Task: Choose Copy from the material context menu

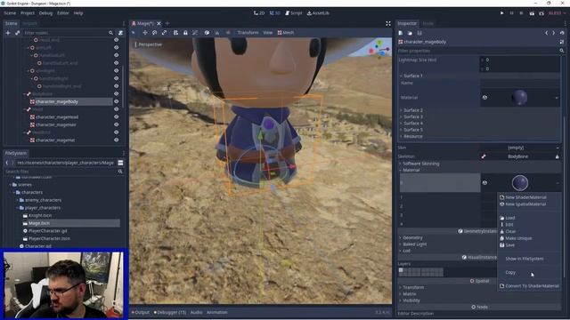Action: click(x=510, y=272)
